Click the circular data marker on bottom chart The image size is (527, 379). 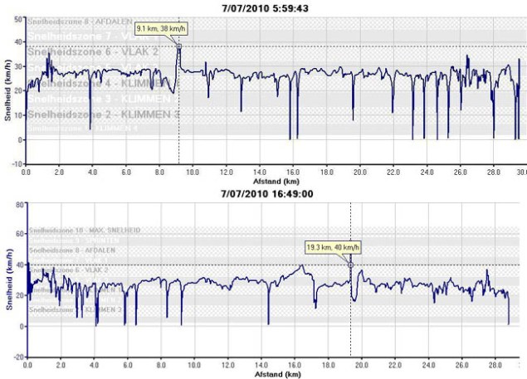350,265
